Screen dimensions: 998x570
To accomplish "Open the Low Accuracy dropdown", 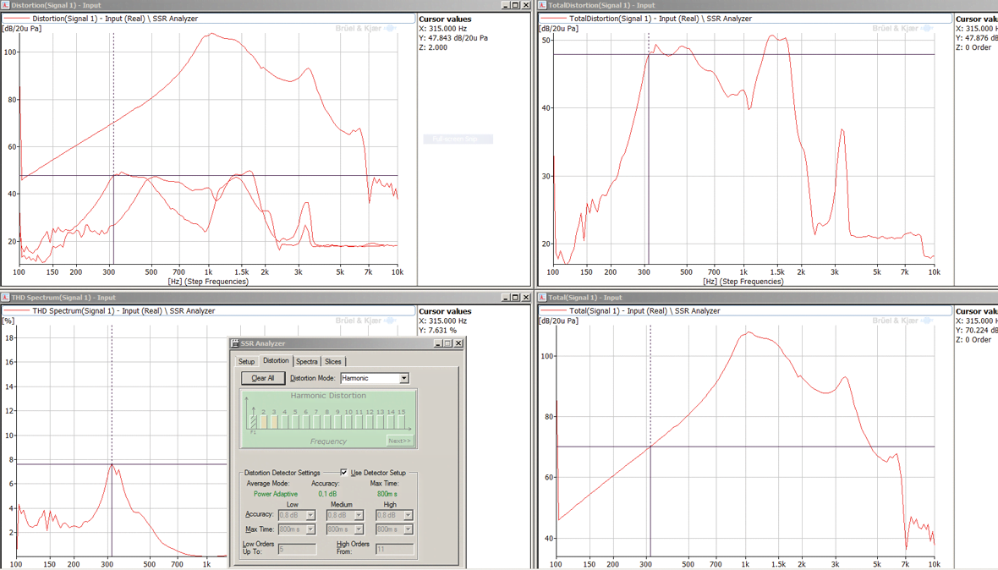I will [x=310, y=515].
